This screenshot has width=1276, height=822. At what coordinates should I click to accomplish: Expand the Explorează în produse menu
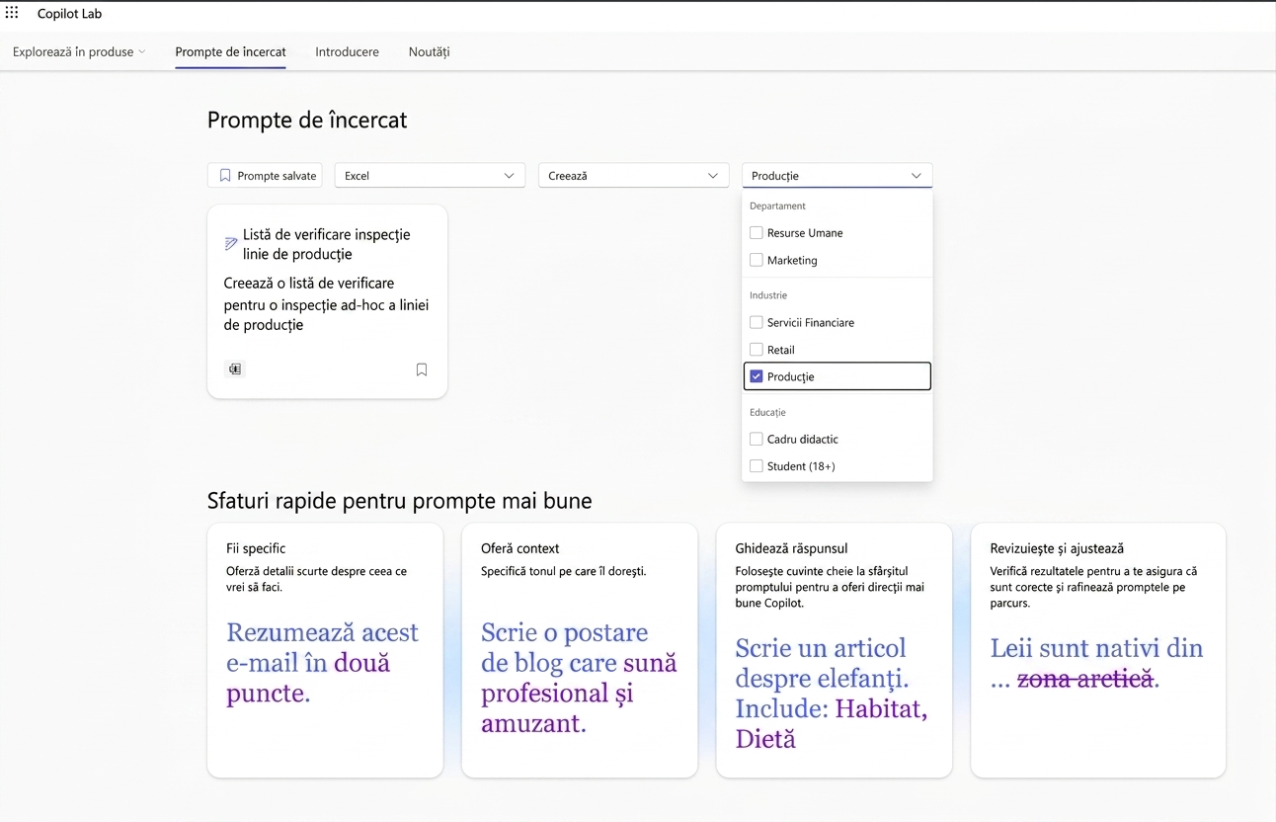[79, 51]
